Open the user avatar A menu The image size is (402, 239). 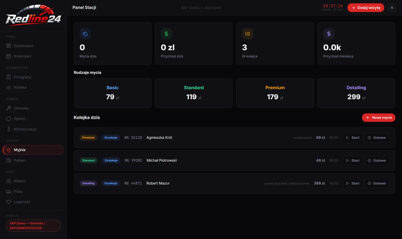(x=392, y=8)
